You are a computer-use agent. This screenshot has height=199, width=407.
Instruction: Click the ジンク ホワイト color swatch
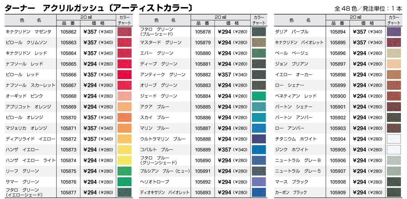(x=394, y=150)
